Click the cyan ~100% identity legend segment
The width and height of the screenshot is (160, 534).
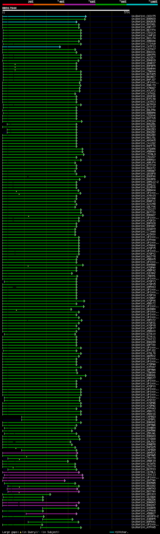coord(142,5)
